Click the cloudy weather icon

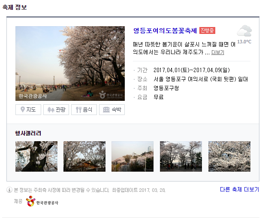pos(244,31)
